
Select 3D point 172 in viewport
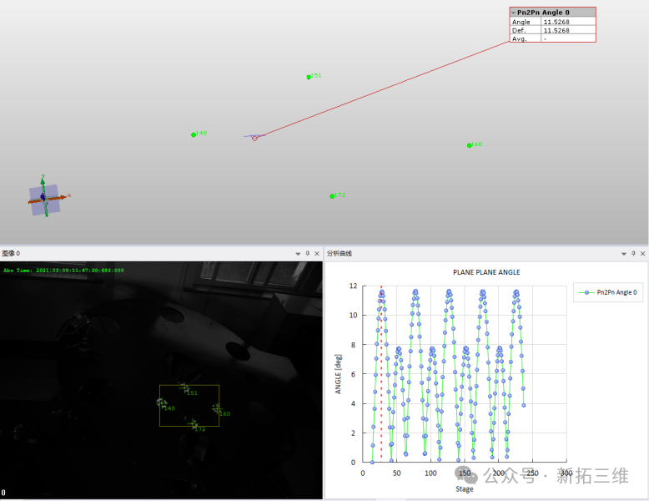[332, 196]
